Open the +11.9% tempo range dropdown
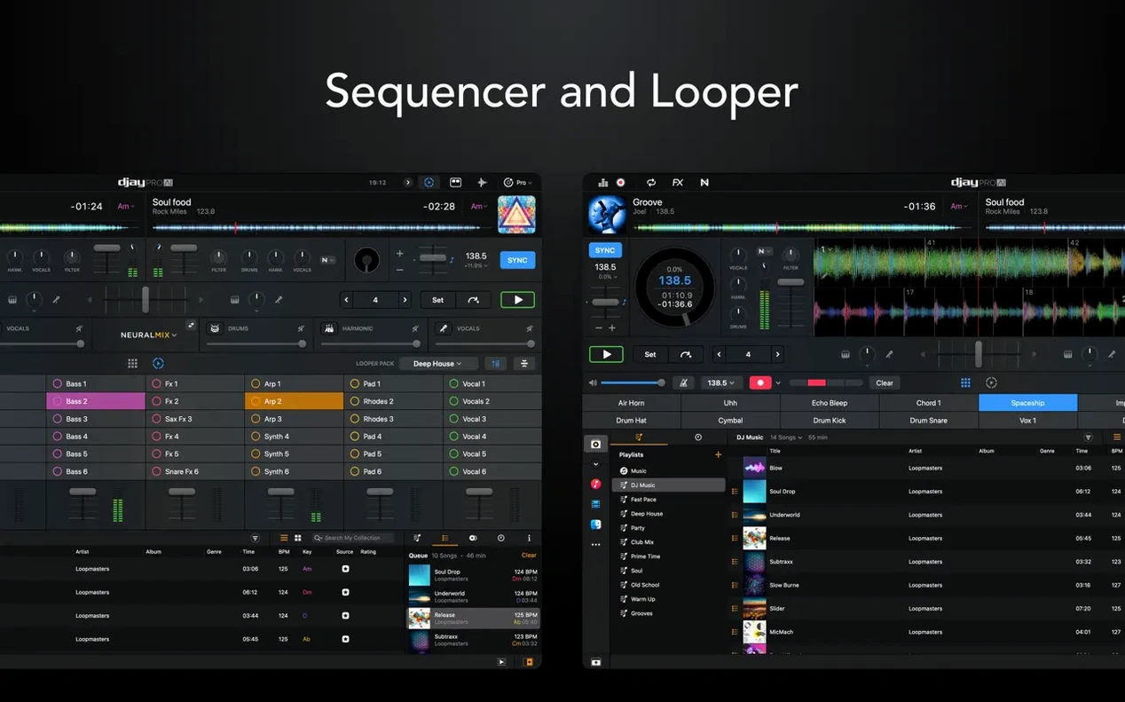Image resolution: width=1125 pixels, height=702 pixels. coord(477,265)
